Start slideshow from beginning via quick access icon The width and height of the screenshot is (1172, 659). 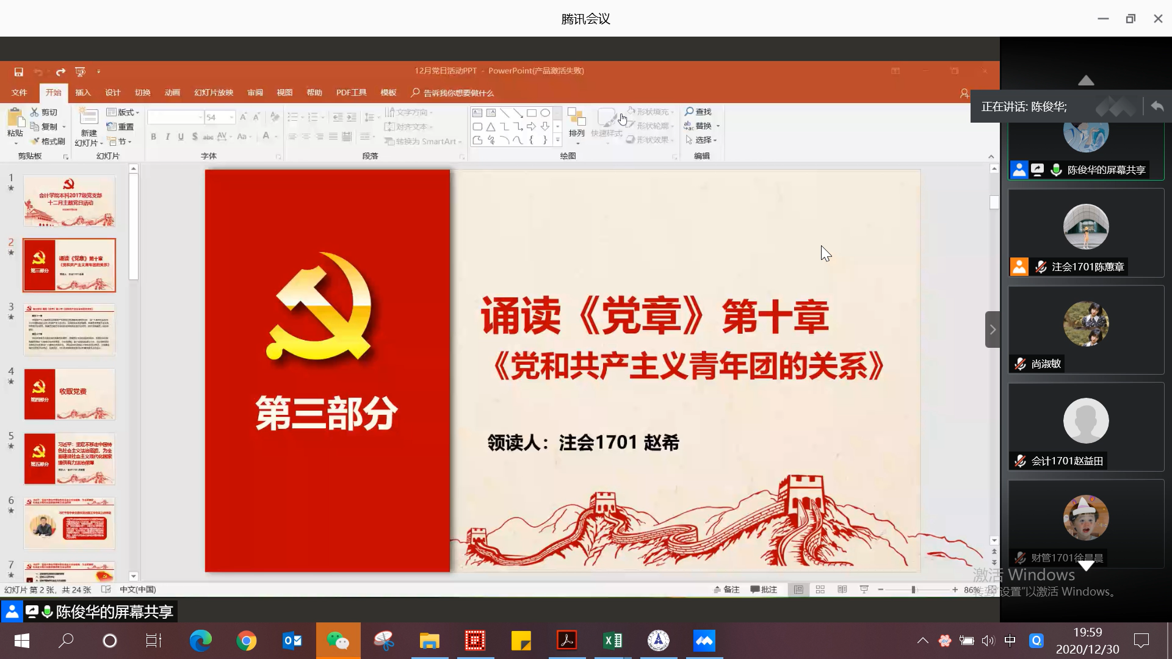point(80,71)
